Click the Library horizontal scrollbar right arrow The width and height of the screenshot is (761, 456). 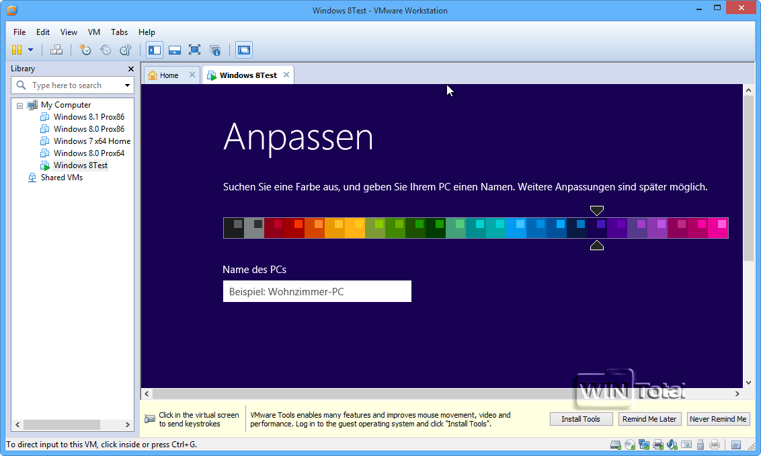128,425
